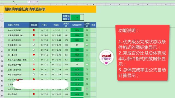Screen dimensions: 175x98
Task: Click the red priority dot for 买一个相机
Action: (x=34, y=94)
